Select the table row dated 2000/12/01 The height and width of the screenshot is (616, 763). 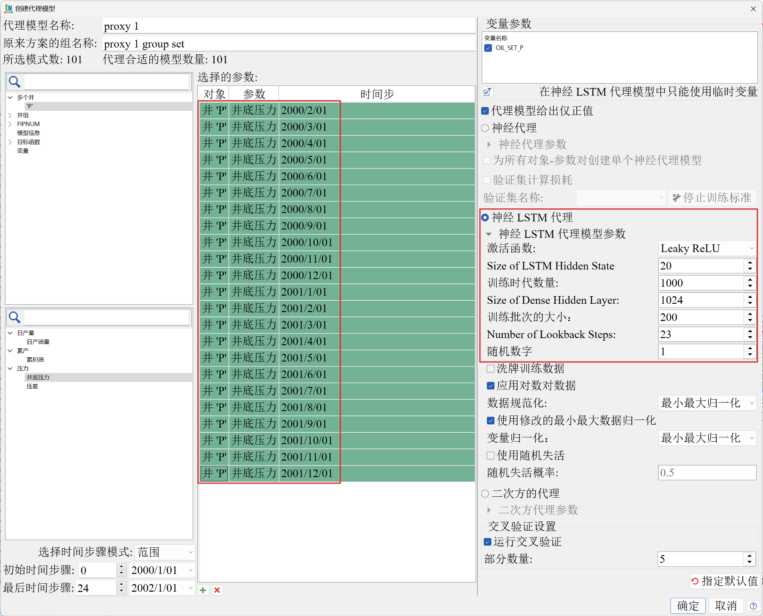pyautogui.click(x=337, y=275)
